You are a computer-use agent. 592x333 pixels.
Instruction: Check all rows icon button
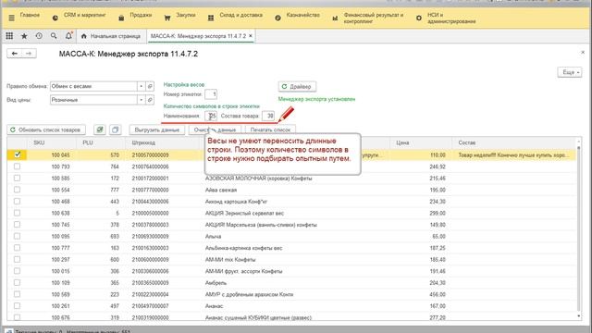[100, 129]
